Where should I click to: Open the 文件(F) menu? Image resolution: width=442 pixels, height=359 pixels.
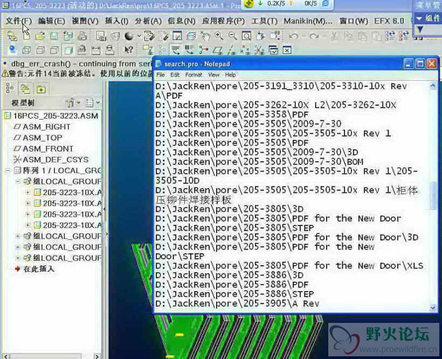[x=19, y=21]
